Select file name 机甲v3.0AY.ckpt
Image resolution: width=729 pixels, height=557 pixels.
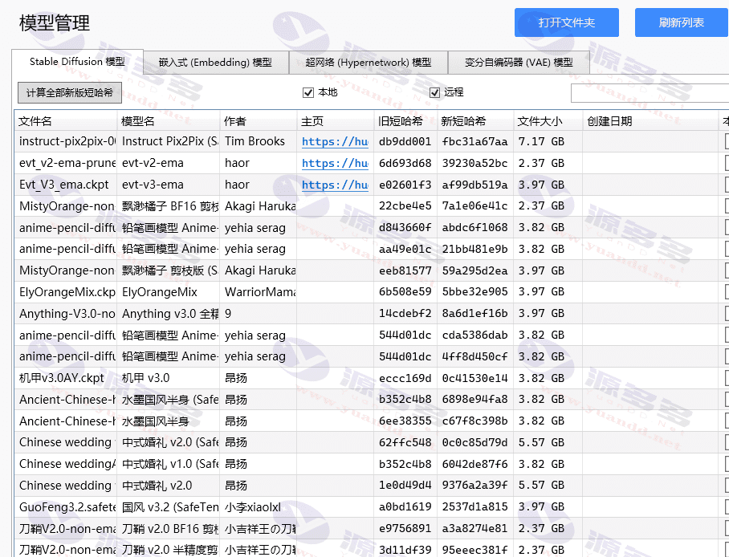pyautogui.click(x=66, y=378)
